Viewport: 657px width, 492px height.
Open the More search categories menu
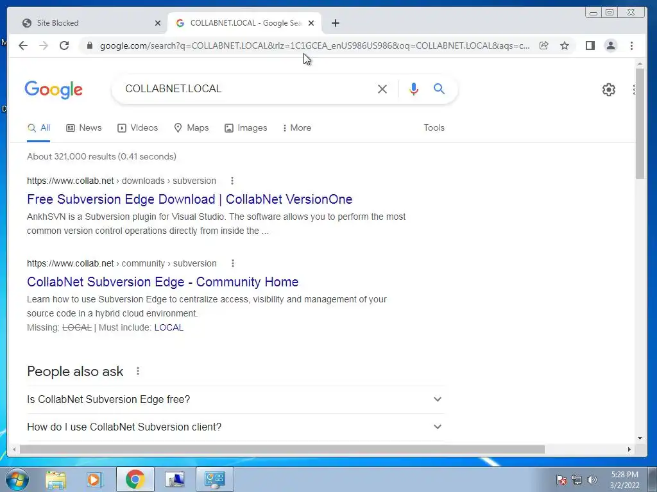pyautogui.click(x=296, y=128)
